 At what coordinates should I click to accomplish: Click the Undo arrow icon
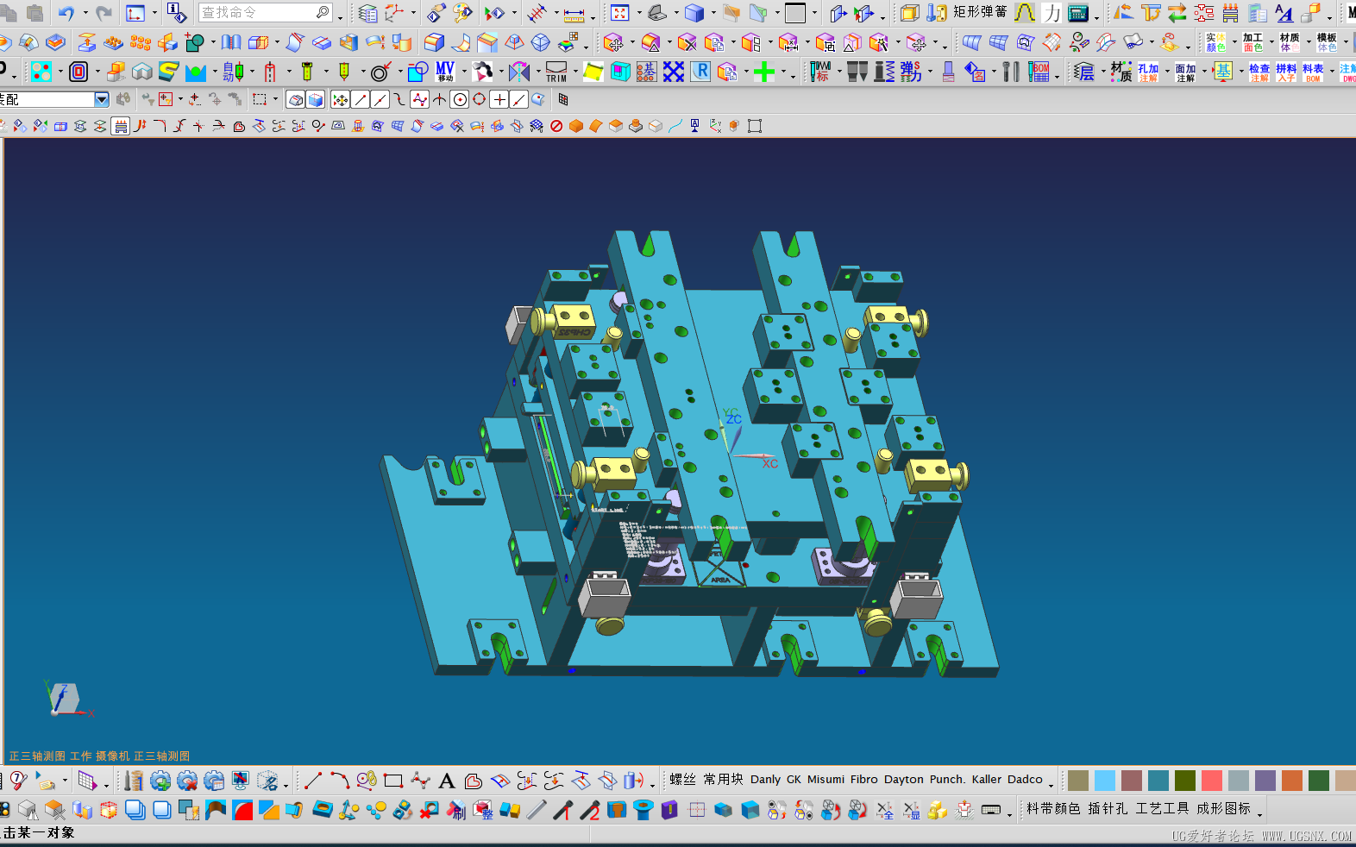[66, 13]
